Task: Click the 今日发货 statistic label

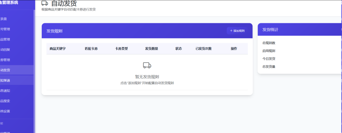Action: pos(269,59)
